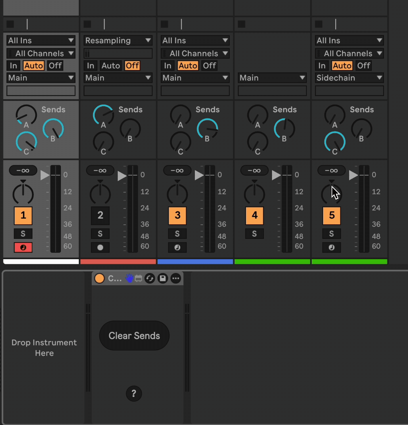Click track 2 peak level -∞ readout
The image size is (408, 425).
tap(100, 171)
